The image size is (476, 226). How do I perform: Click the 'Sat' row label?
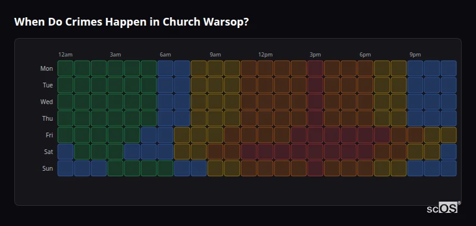pyautogui.click(x=48, y=152)
